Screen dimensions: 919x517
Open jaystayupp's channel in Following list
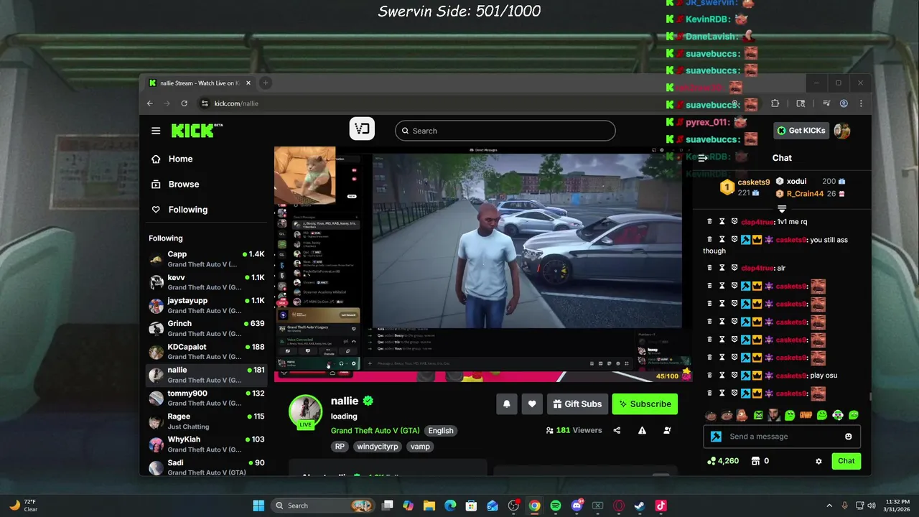pos(207,305)
